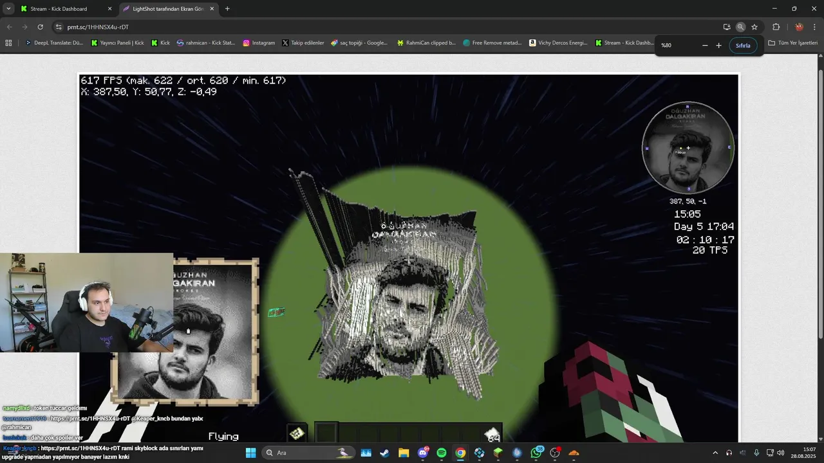The height and width of the screenshot is (463, 824).
Task: Open the saç topiği Google bookmark
Action: (x=359, y=43)
